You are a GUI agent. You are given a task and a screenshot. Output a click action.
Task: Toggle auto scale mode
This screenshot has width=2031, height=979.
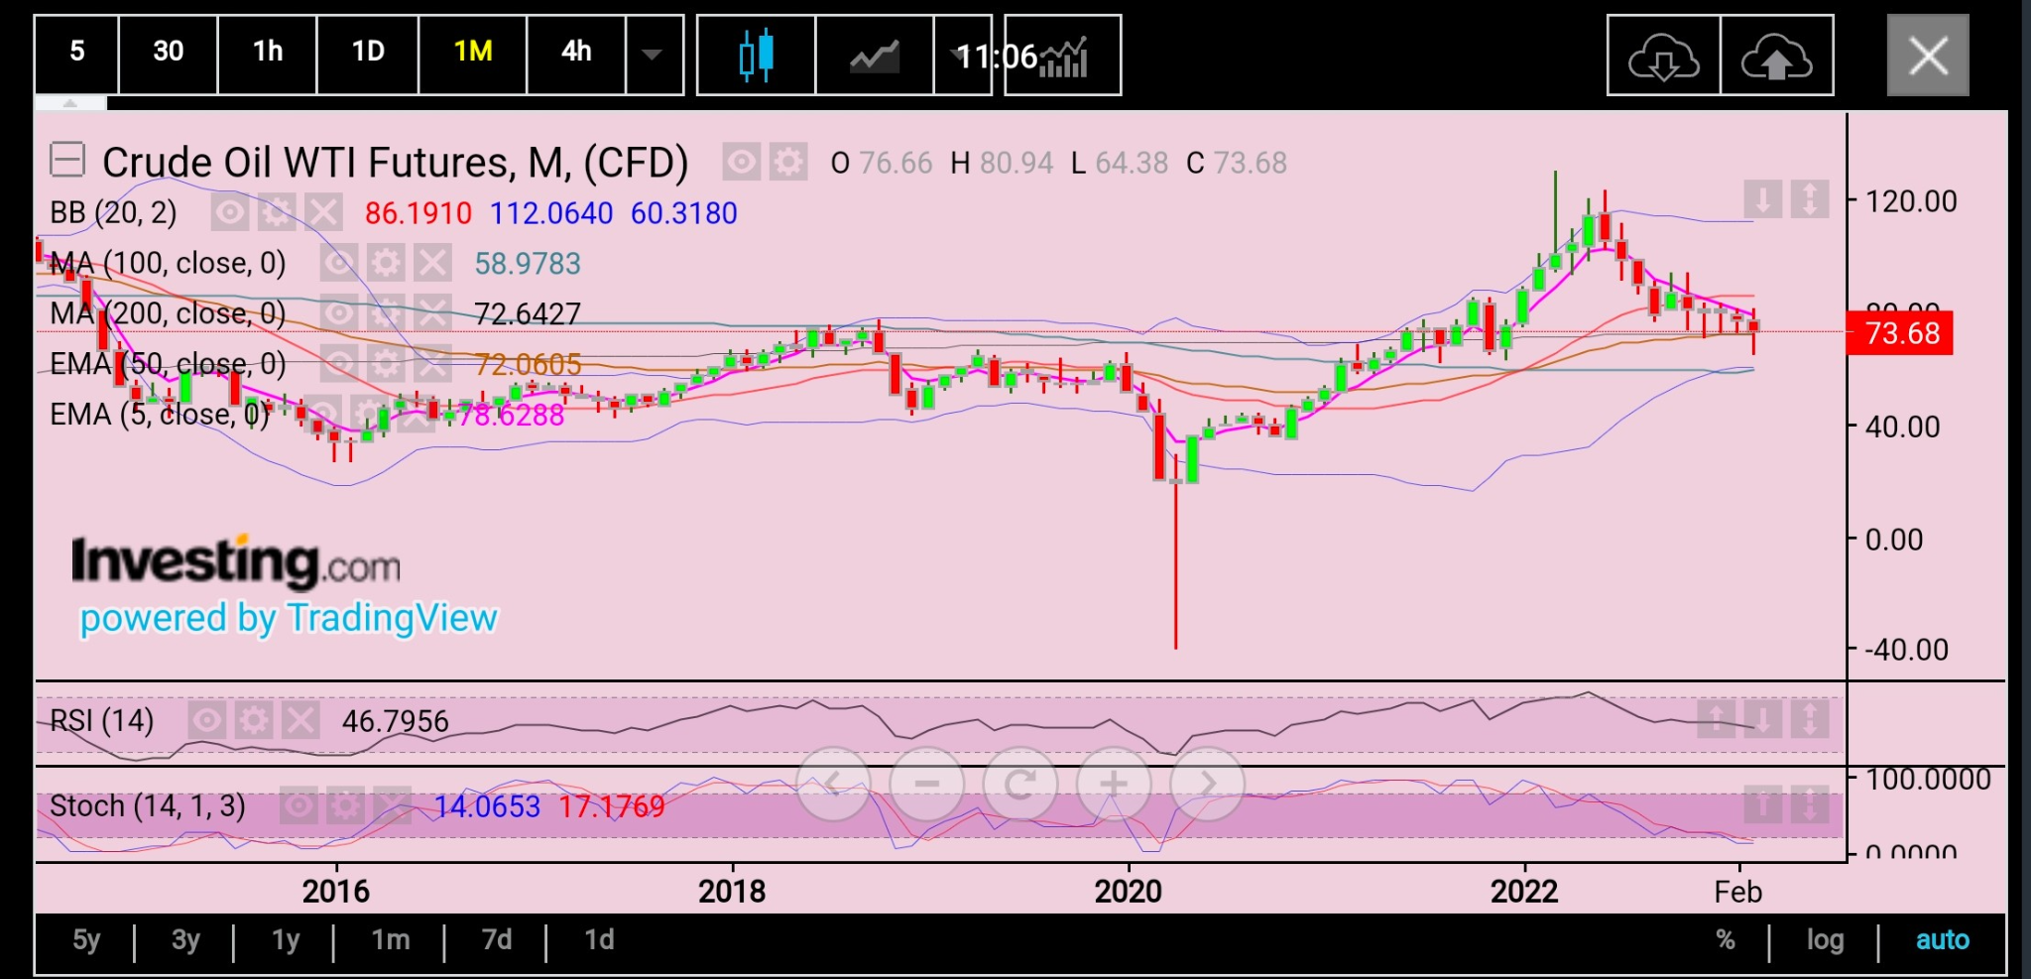[x=1942, y=940]
